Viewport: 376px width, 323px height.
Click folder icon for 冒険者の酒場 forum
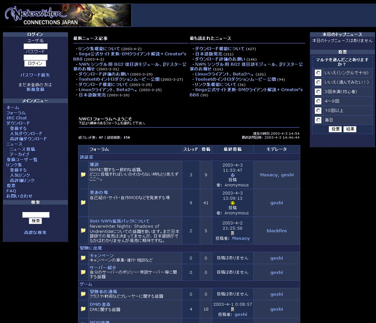coord(83,294)
